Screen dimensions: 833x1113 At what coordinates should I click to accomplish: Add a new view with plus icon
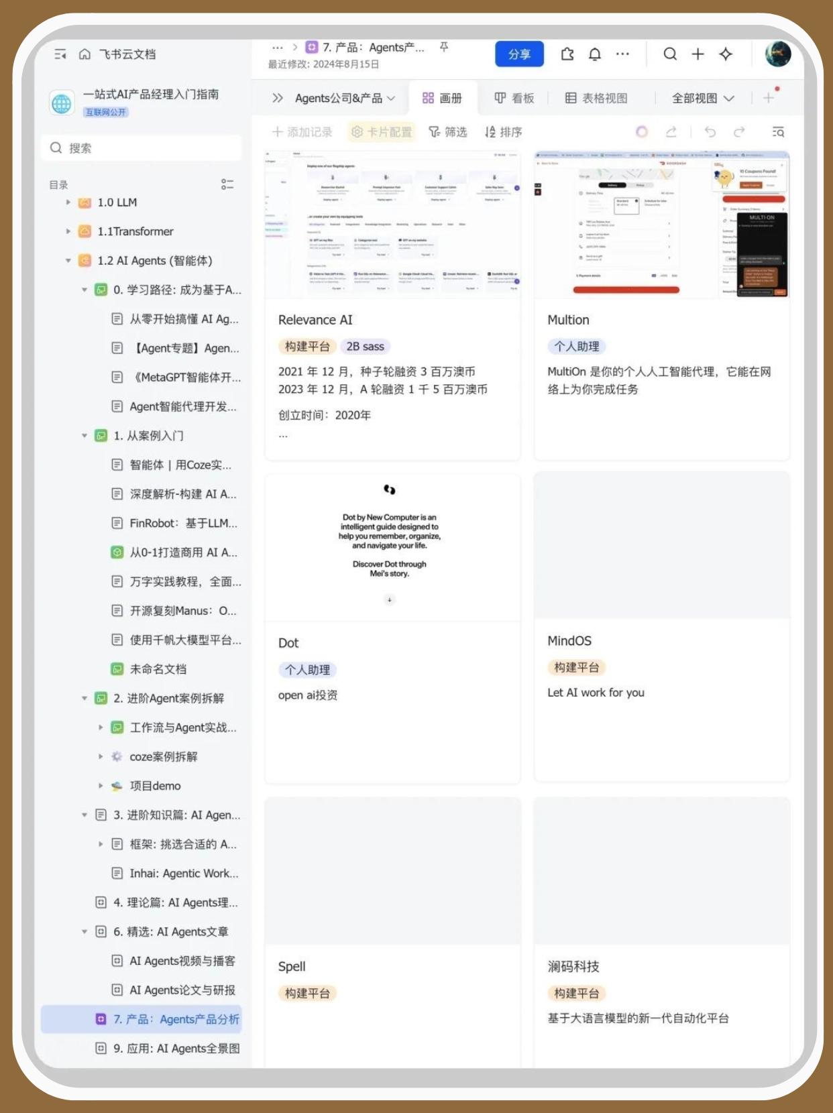[768, 98]
